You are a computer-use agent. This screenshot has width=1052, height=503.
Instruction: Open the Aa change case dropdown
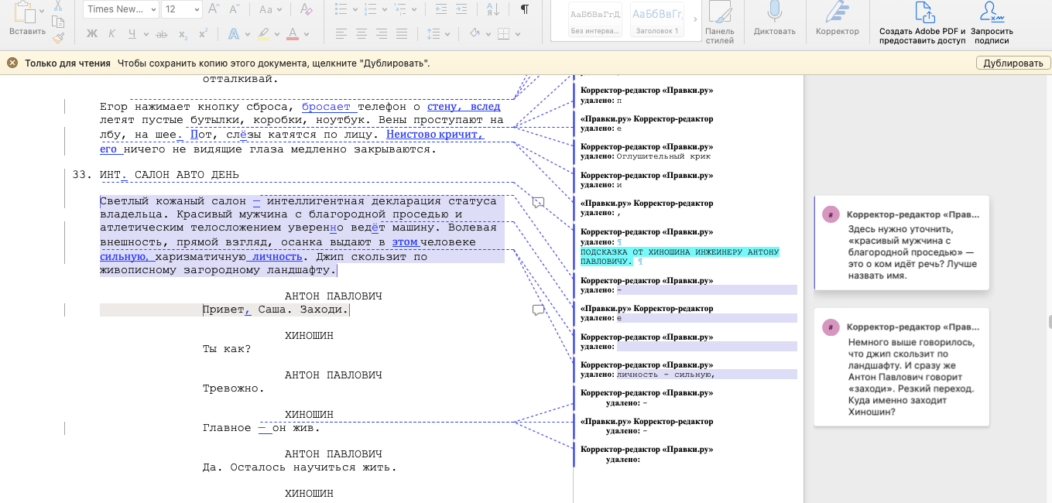coord(269,9)
